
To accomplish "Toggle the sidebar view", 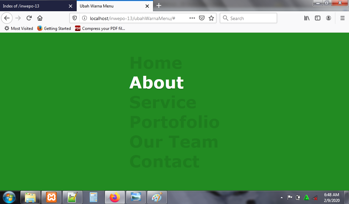I will point(318,18).
